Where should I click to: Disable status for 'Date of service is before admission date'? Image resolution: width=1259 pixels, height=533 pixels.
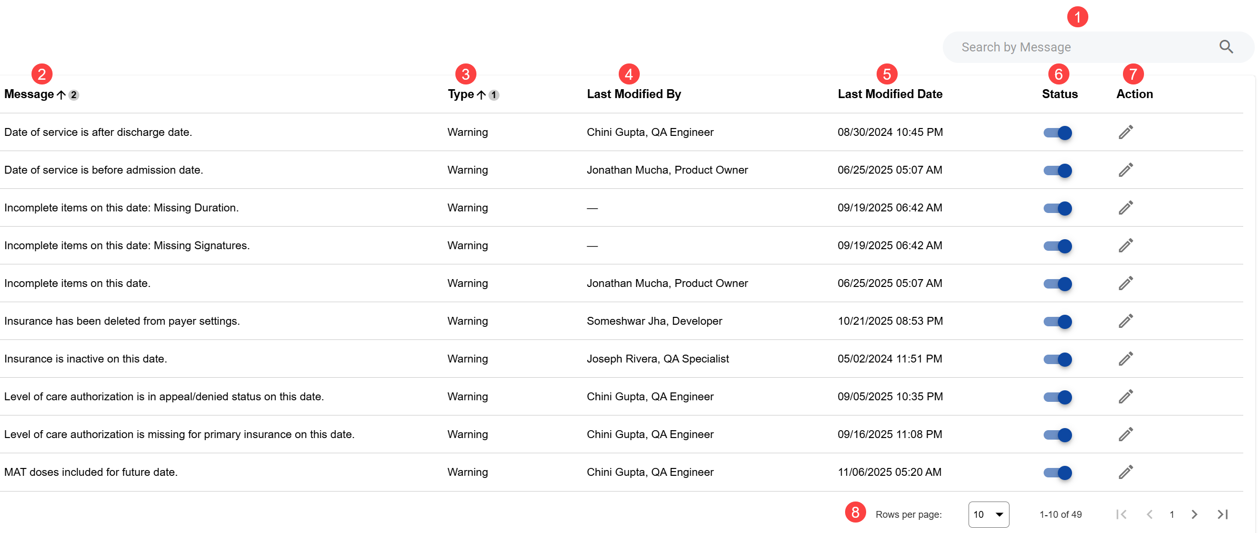point(1058,170)
